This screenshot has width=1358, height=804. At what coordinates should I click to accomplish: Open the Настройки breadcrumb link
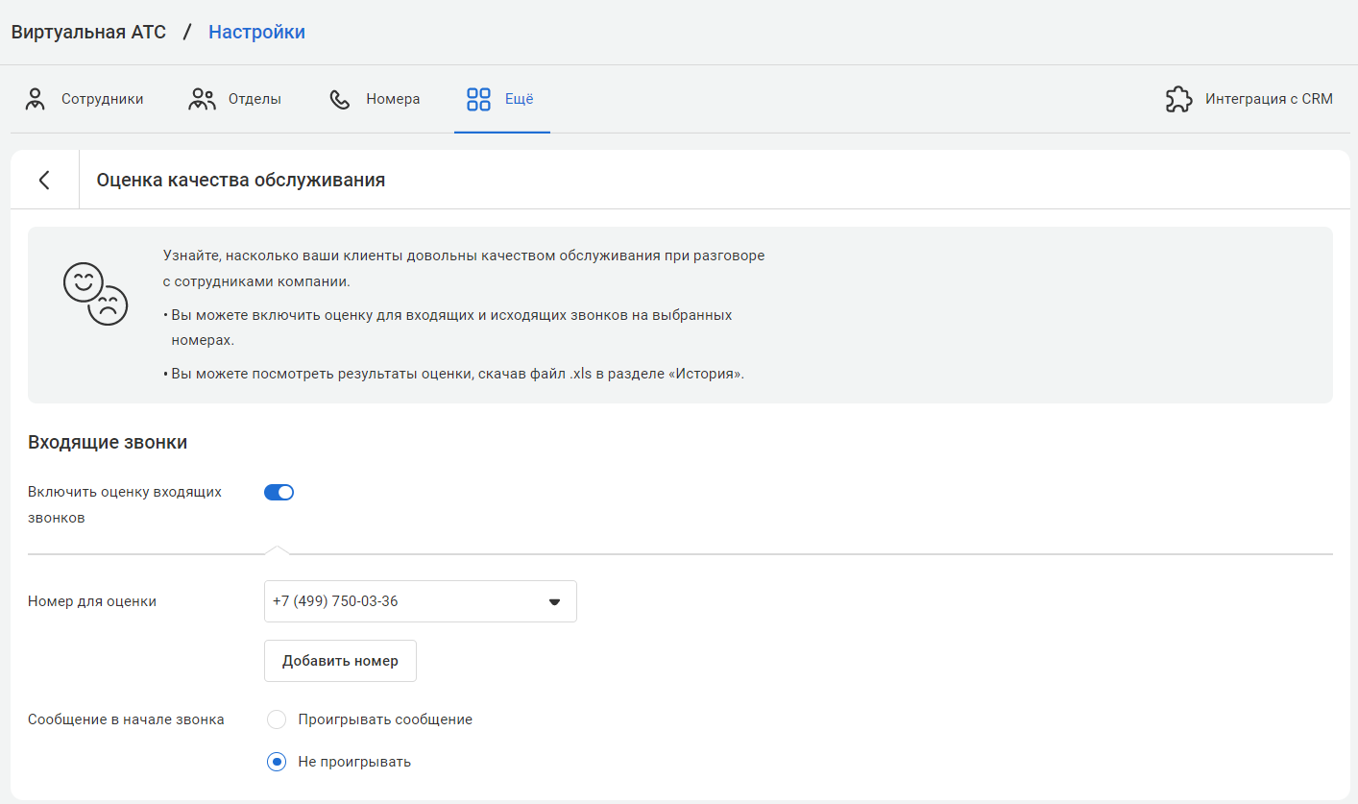[x=256, y=32]
